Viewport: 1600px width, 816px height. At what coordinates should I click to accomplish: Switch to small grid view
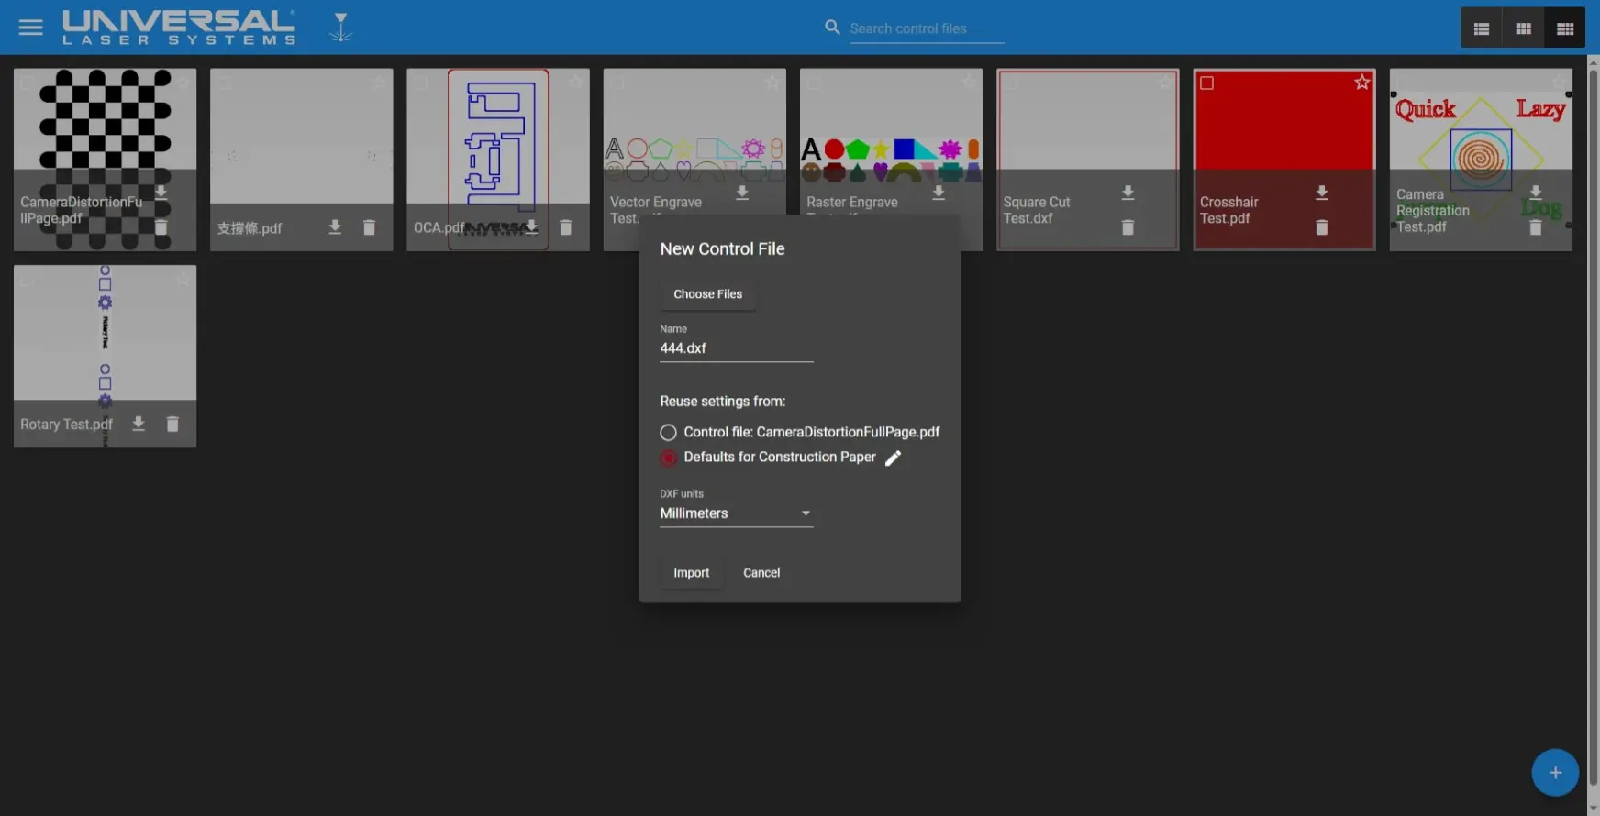click(x=1565, y=28)
